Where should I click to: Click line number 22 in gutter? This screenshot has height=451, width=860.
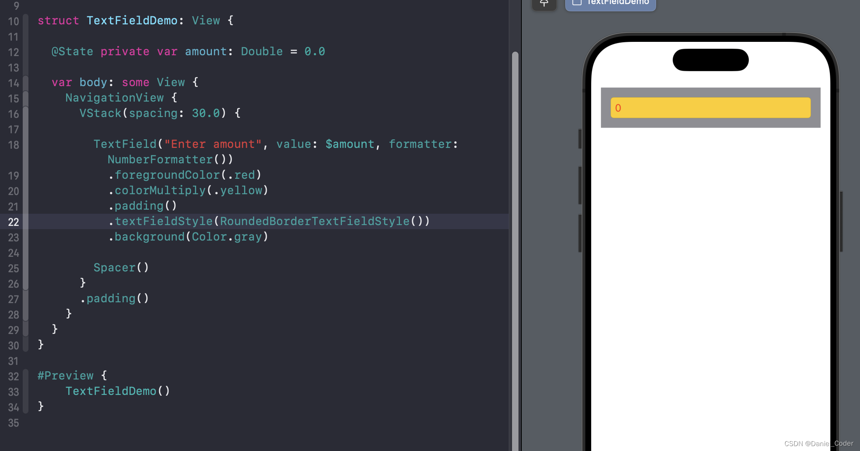point(13,222)
